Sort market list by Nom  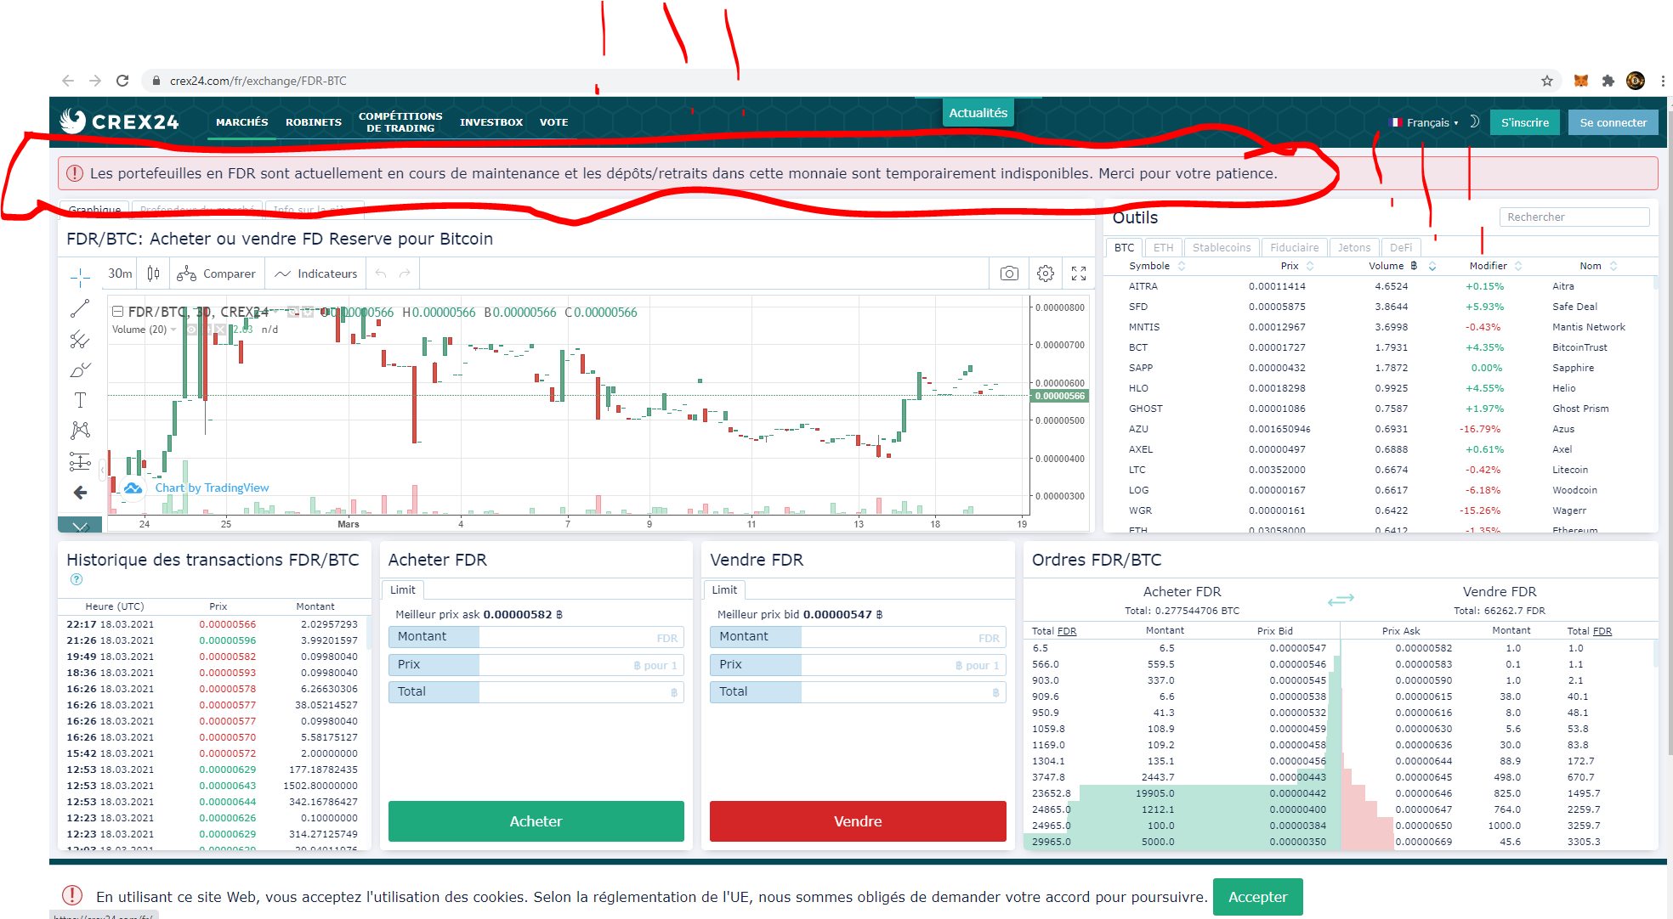tap(1598, 266)
